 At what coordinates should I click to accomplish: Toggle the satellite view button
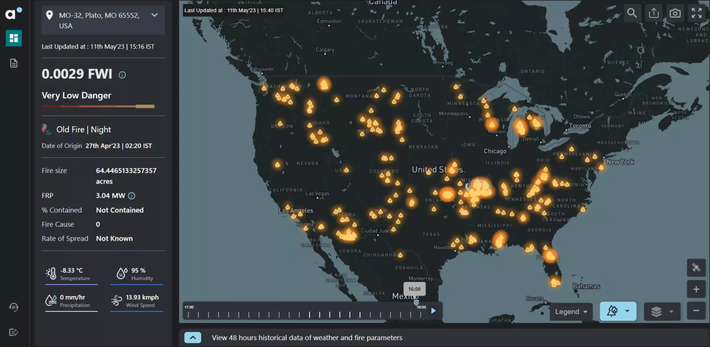click(696, 268)
